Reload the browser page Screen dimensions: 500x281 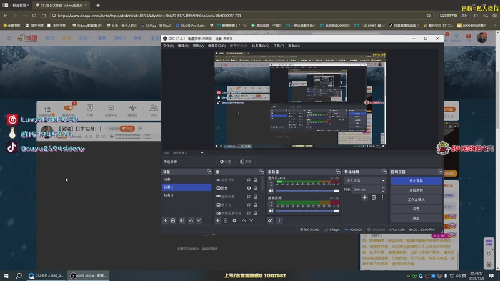(x=34, y=16)
